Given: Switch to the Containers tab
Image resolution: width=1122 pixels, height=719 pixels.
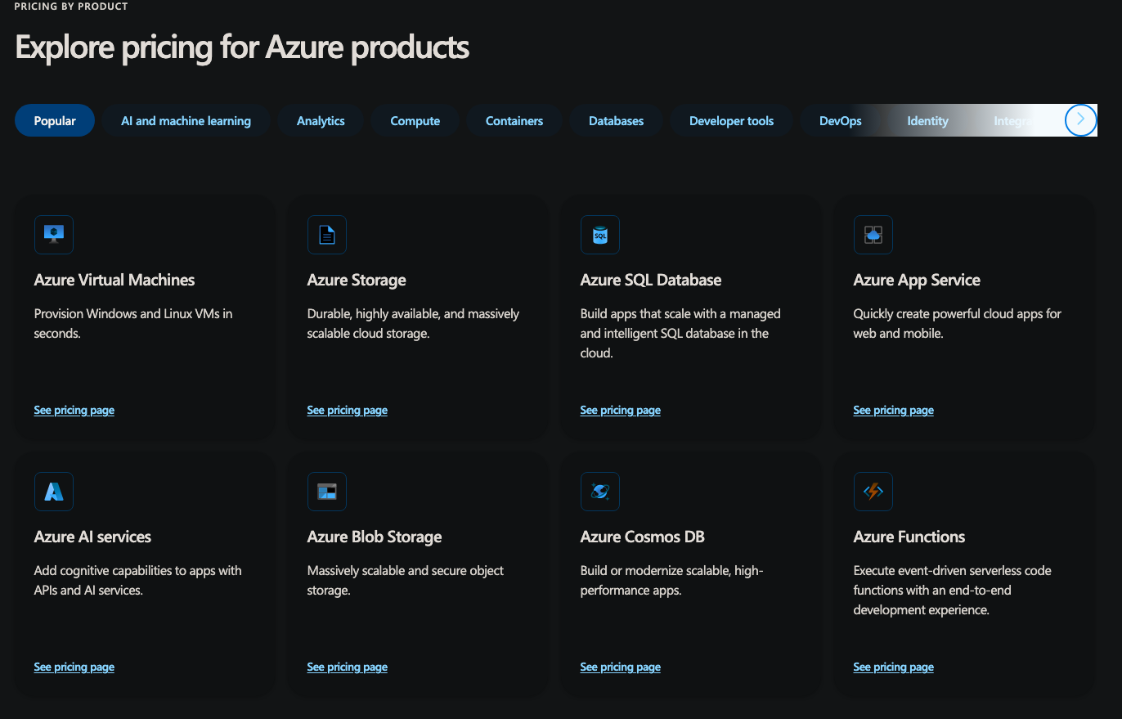Looking at the screenshot, I should pos(514,121).
